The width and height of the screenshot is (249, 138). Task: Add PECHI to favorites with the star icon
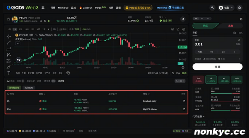8,19
